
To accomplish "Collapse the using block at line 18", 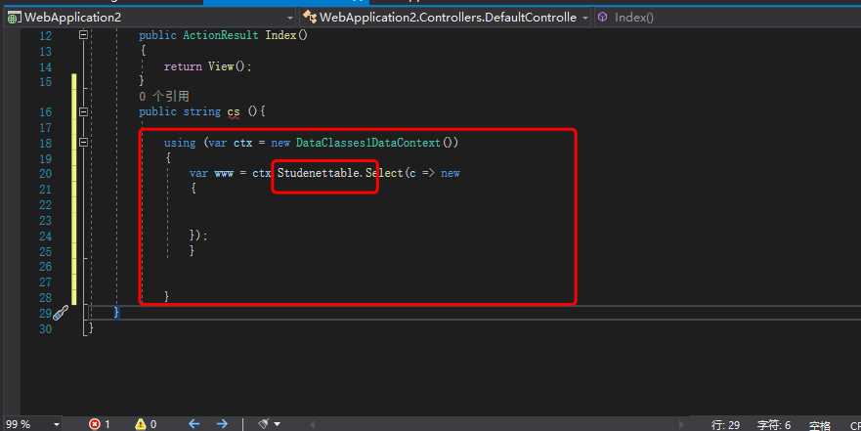I will [84, 143].
